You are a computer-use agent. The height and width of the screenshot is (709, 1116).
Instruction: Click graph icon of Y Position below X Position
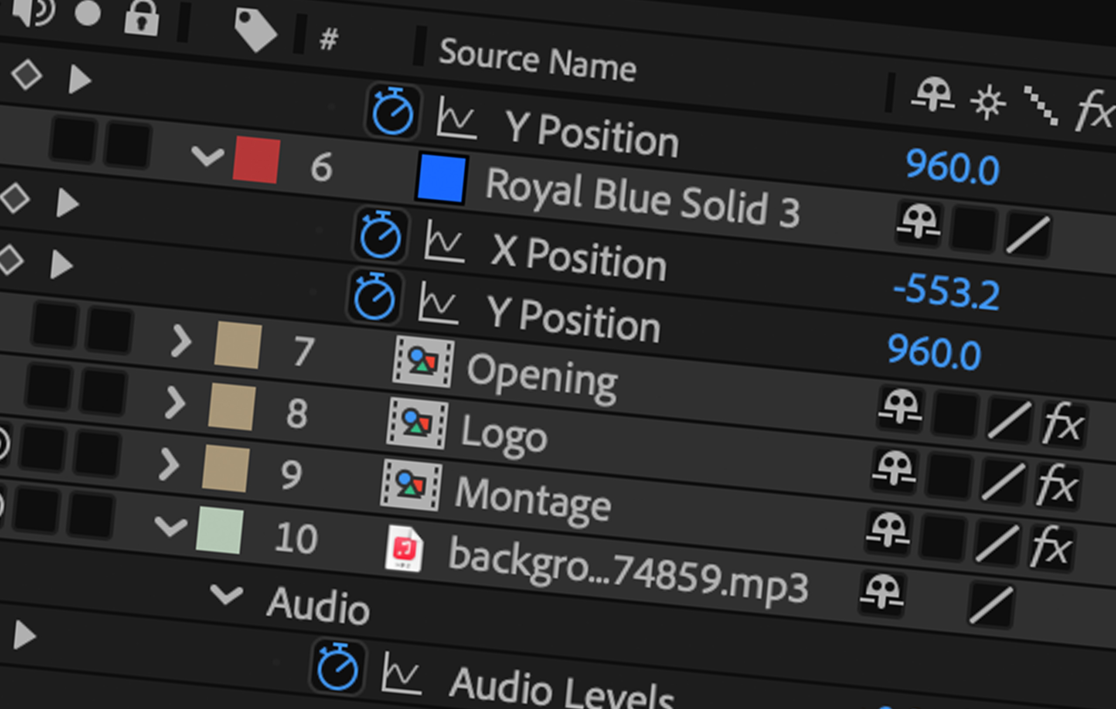(x=438, y=302)
